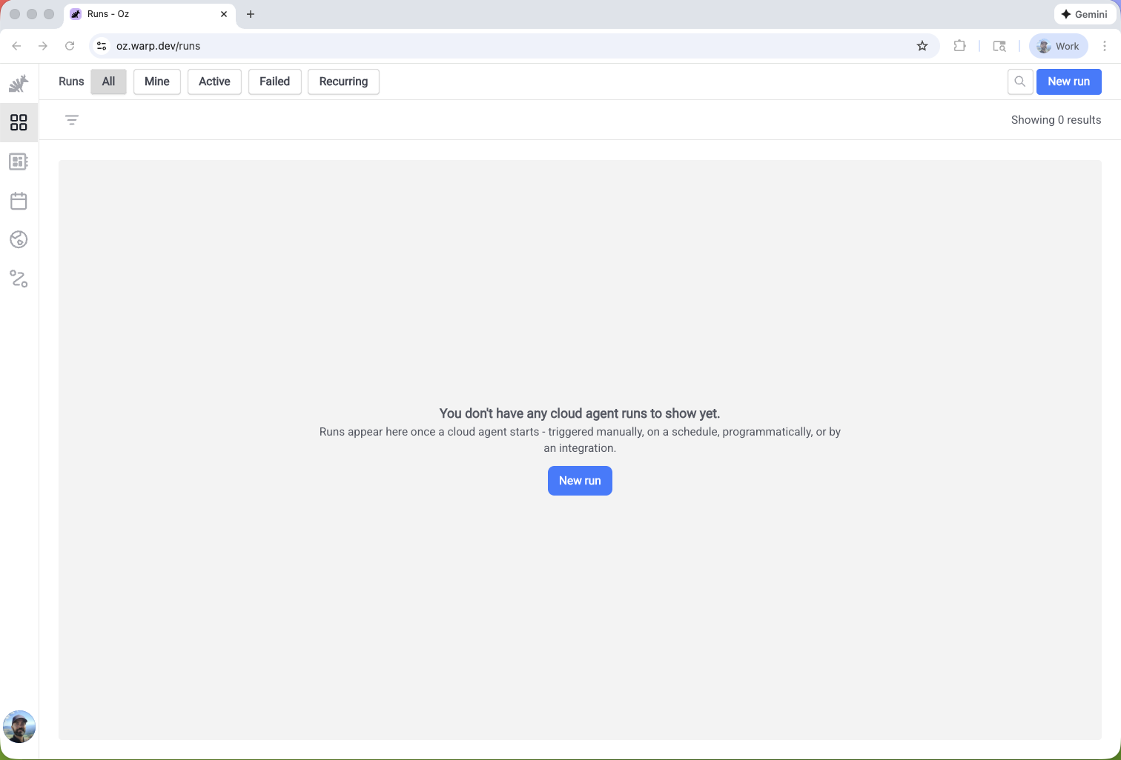The height and width of the screenshot is (760, 1121).
Task: Click New run button in top right
Action: (1068, 81)
